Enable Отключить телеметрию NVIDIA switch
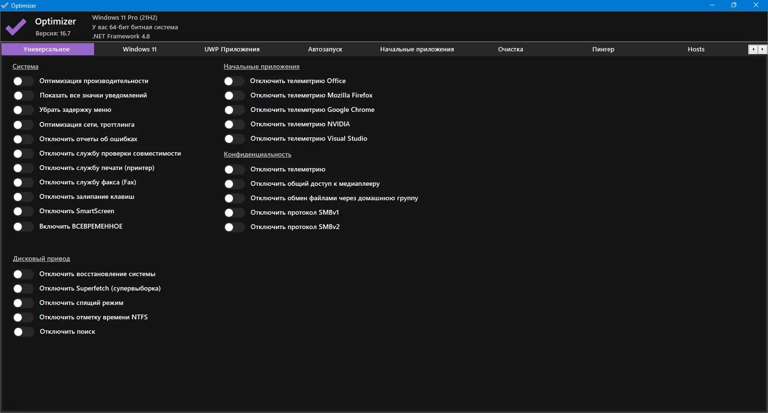Viewport: 768px width, 413px height. [234, 124]
